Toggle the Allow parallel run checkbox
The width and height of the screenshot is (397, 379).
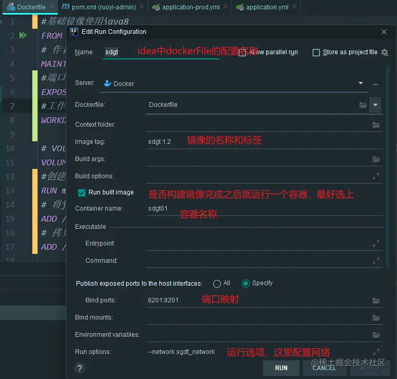(x=242, y=53)
